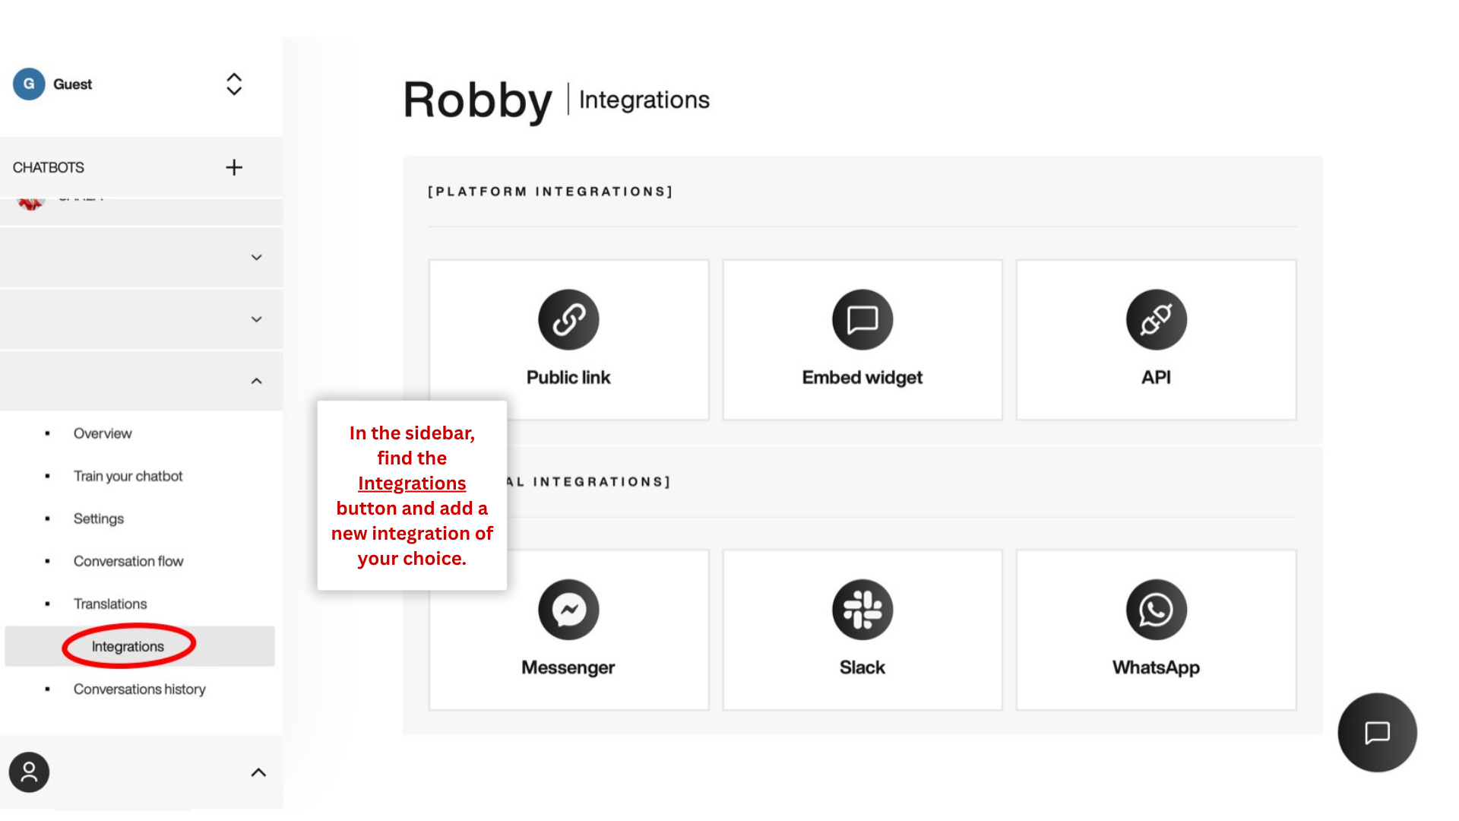Open the Guest account switcher arrows

[234, 84]
